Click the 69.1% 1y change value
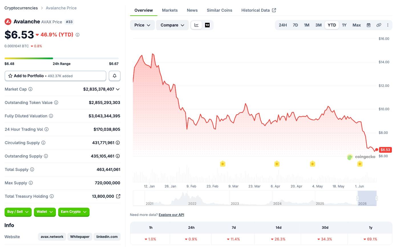397x247 pixels. click(x=370, y=239)
